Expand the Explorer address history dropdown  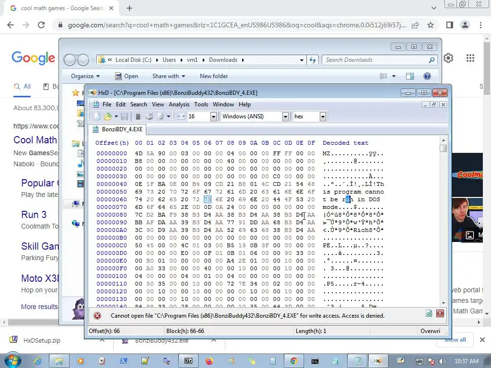tap(302, 60)
